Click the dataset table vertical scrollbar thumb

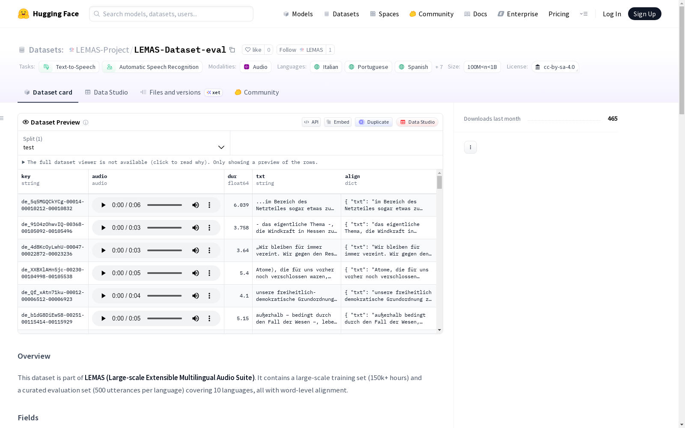(x=439, y=182)
